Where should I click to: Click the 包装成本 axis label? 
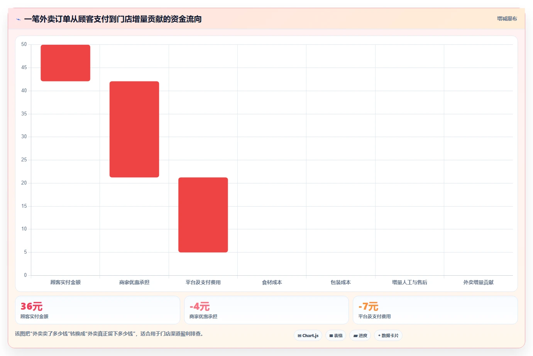click(x=341, y=282)
